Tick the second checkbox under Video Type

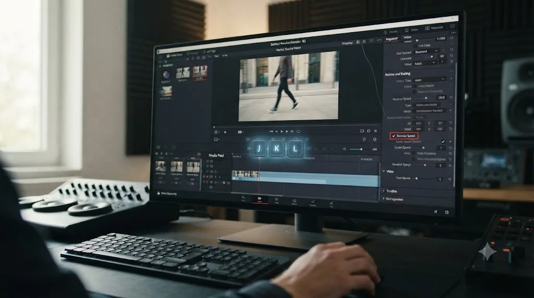click(x=415, y=92)
